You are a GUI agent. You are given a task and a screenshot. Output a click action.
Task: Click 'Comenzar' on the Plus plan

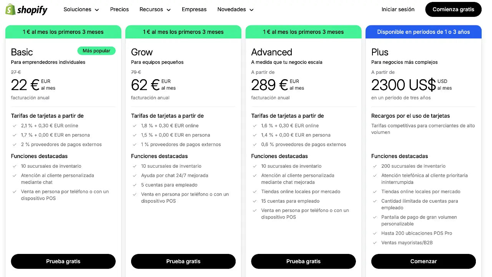(423, 261)
